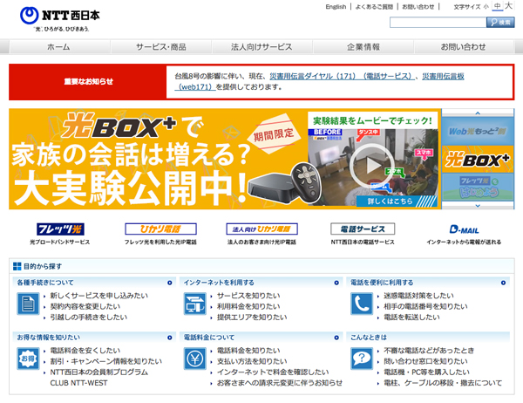Expand the インターネットを利用する section arrow

pos(336,283)
